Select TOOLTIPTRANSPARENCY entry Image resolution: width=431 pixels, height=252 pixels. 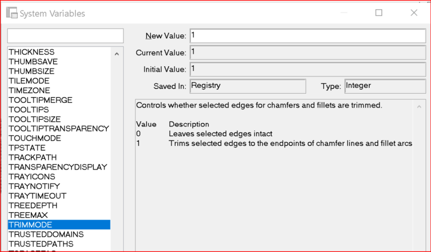(58, 129)
